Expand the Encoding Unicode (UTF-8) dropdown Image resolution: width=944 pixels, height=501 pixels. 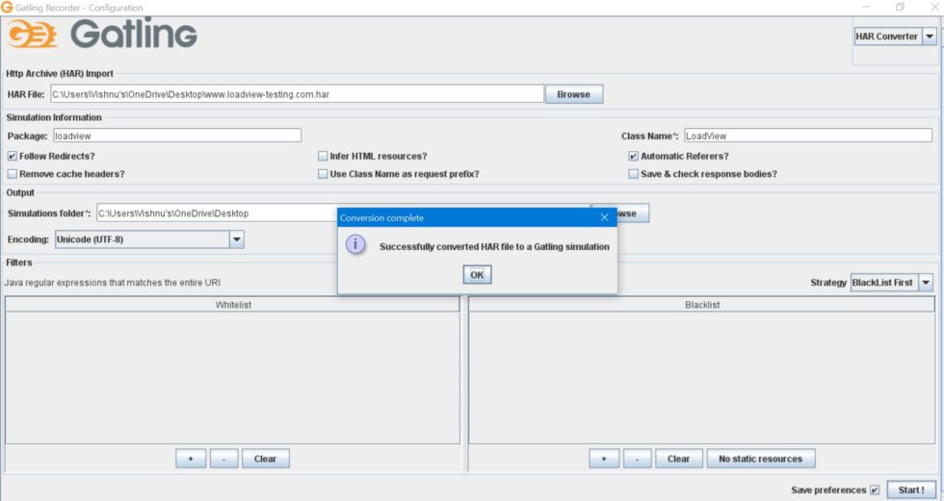tap(236, 238)
